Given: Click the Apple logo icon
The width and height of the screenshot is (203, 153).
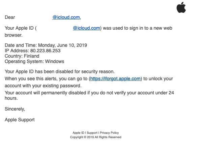Looking at the screenshot, I should click(x=181, y=7).
